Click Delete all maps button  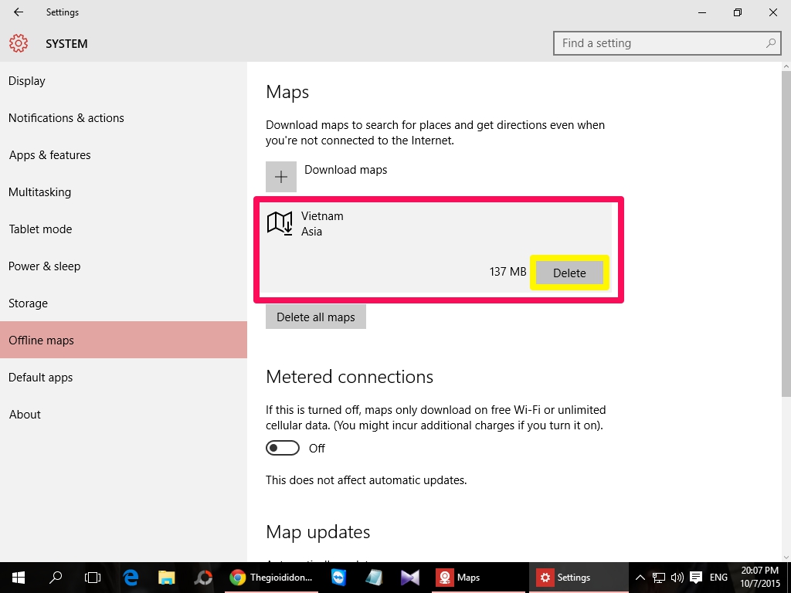[x=316, y=317]
